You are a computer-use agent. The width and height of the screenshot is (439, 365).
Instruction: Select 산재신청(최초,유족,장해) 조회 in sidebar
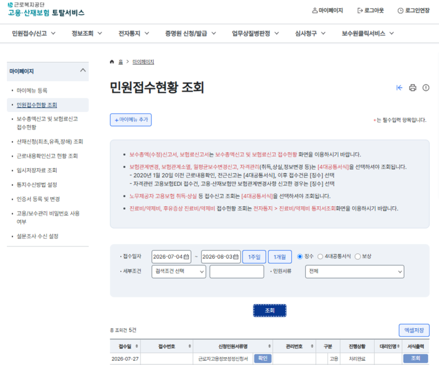(x=50, y=142)
